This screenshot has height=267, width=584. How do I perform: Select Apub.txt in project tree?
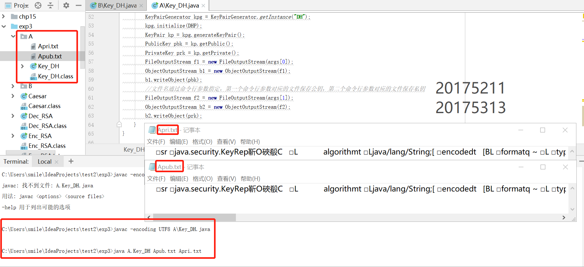(50, 56)
